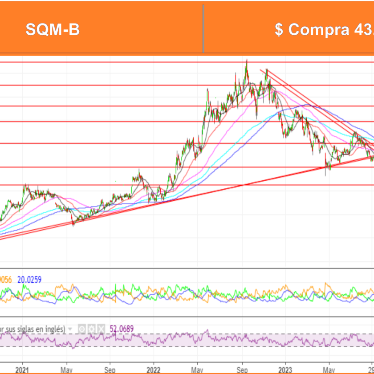
Task: Click the '$ Compra' header cell
Action: [x=312, y=30]
